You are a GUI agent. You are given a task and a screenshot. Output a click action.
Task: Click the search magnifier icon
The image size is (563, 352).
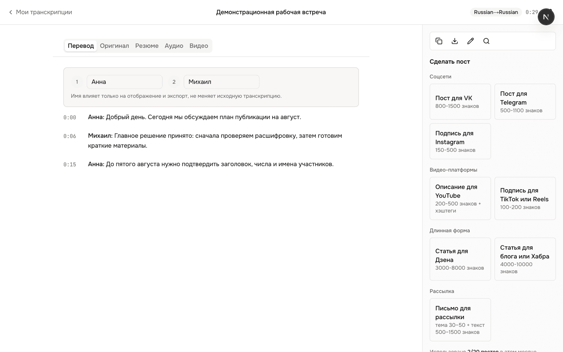tap(486, 41)
